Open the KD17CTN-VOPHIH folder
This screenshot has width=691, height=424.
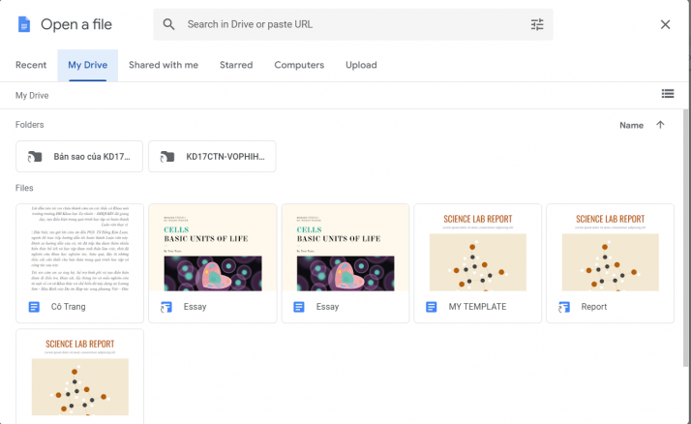pos(212,157)
